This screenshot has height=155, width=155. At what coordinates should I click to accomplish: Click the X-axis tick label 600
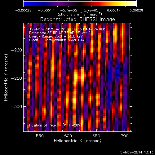click(68, 136)
